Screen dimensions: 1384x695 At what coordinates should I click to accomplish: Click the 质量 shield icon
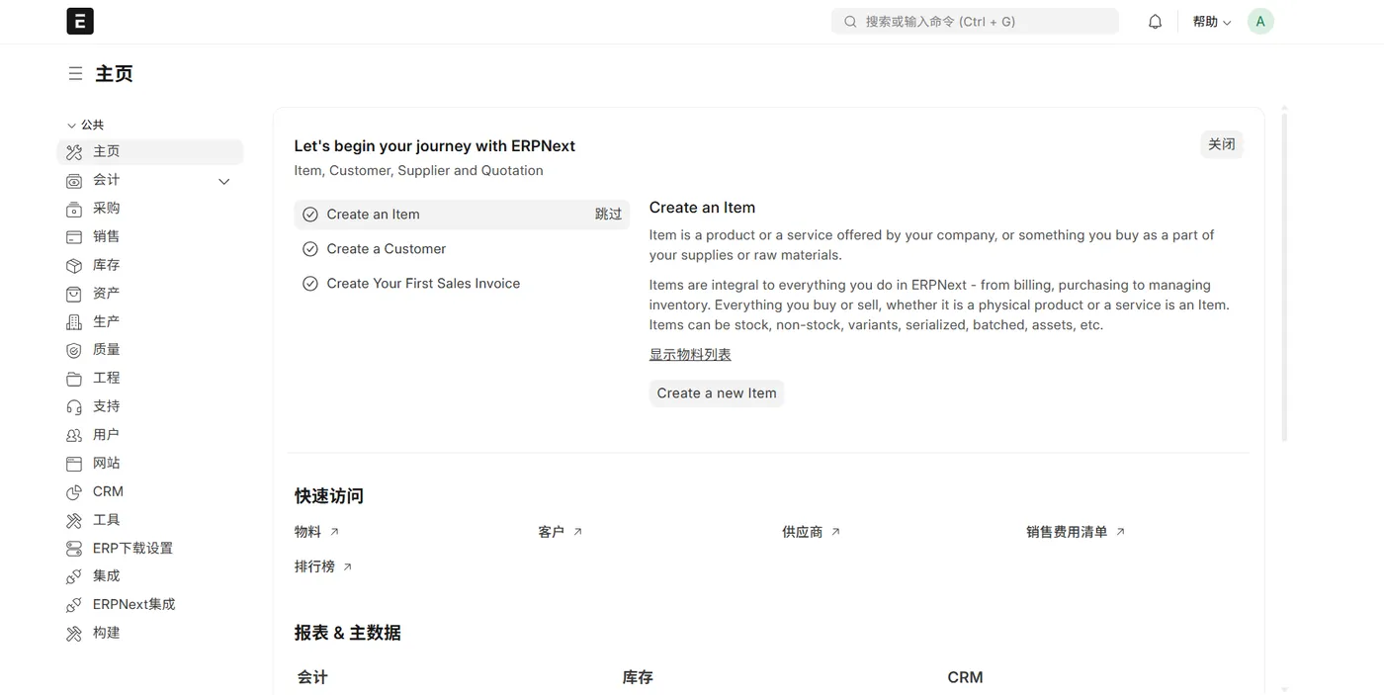pyautogui.click(x=74, y=350)
